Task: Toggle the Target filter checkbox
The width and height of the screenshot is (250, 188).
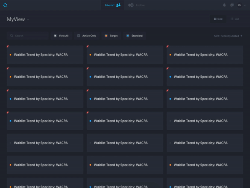Action: (106, 36)
